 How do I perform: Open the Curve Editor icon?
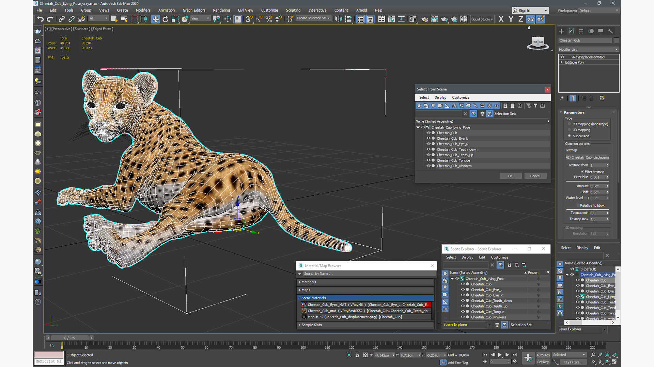click(x=391, y=19)
